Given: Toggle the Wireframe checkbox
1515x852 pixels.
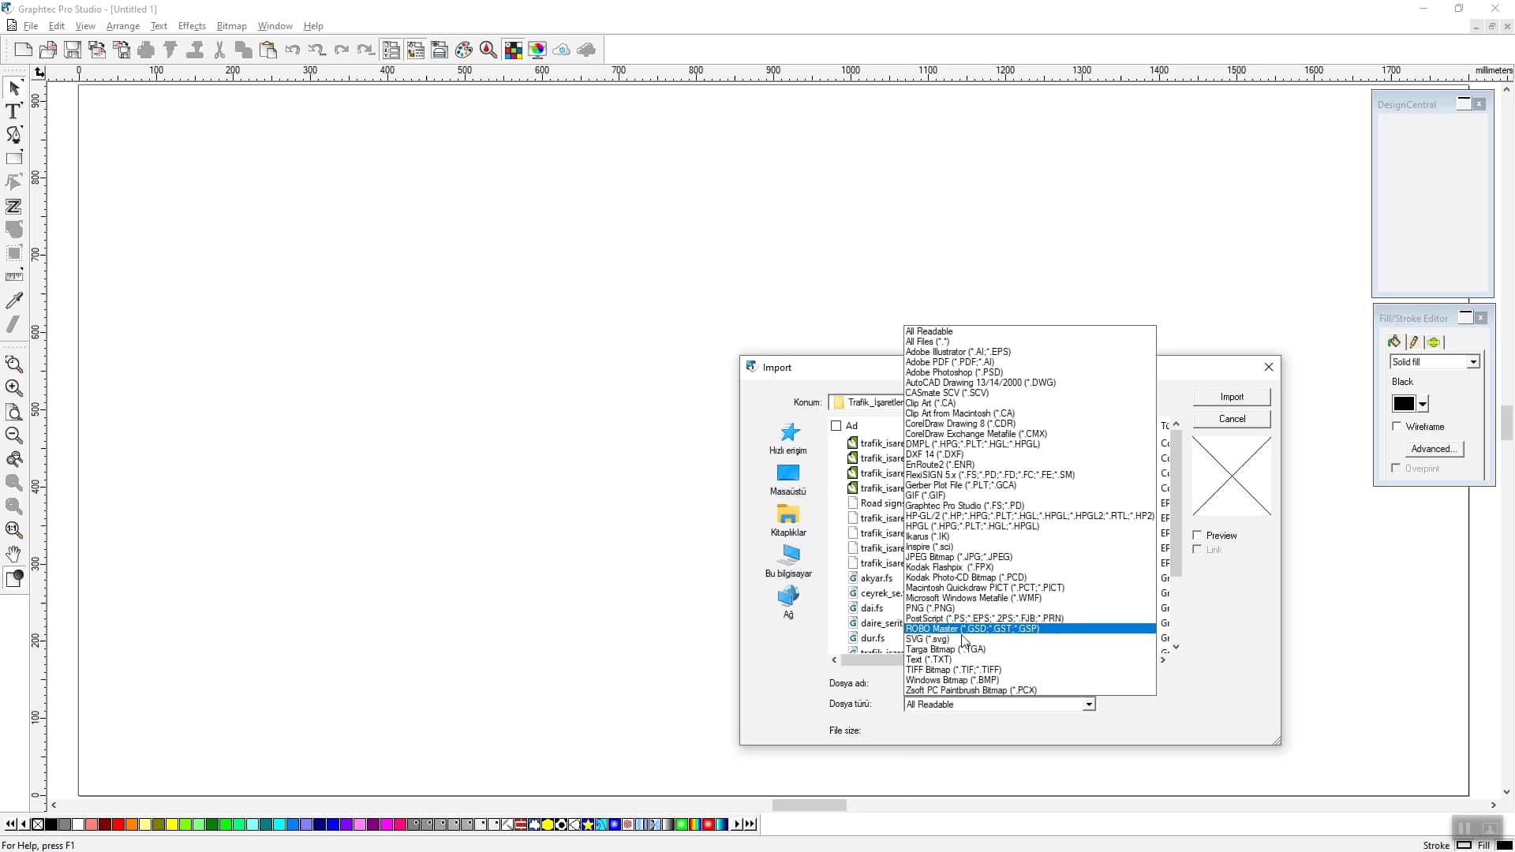Looking at the screenshot, I should [1397, 427].
